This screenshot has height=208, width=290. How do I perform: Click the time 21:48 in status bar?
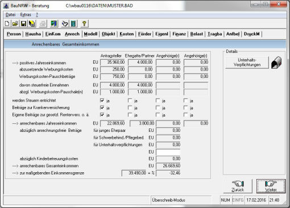(274, 200)
